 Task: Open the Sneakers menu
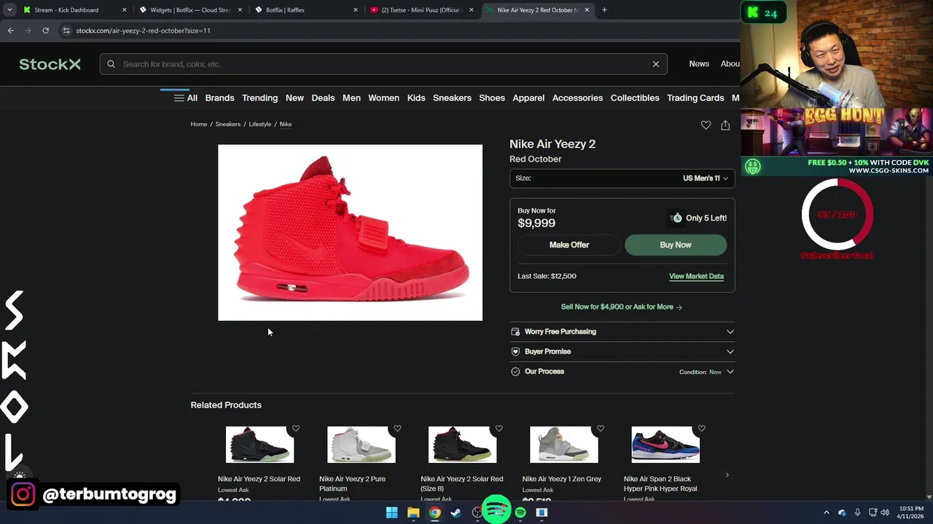(x=452, y=98)
